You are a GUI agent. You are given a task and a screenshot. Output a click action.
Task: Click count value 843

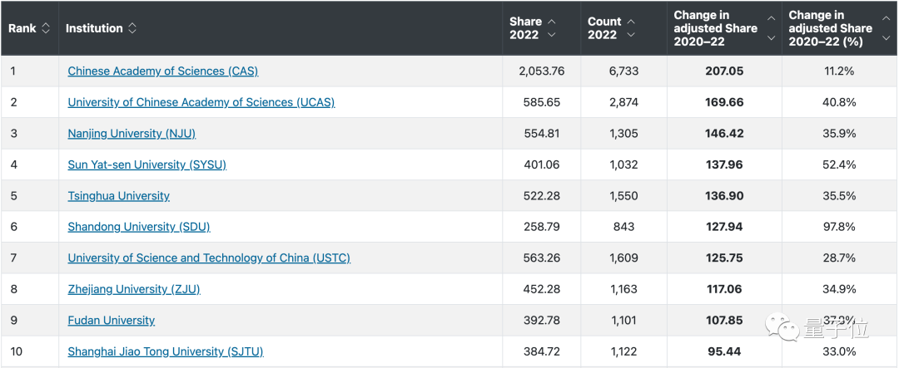(x=623, y=227)
